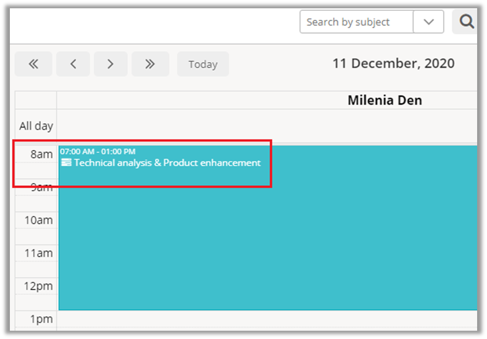Jump back with the double-left arrow
Image resolution: width=487 pixels, height=339 pixels.
[33, 64]
